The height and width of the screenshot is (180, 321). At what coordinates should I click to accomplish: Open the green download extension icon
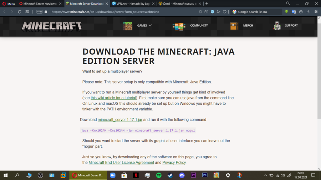point(286,12)
